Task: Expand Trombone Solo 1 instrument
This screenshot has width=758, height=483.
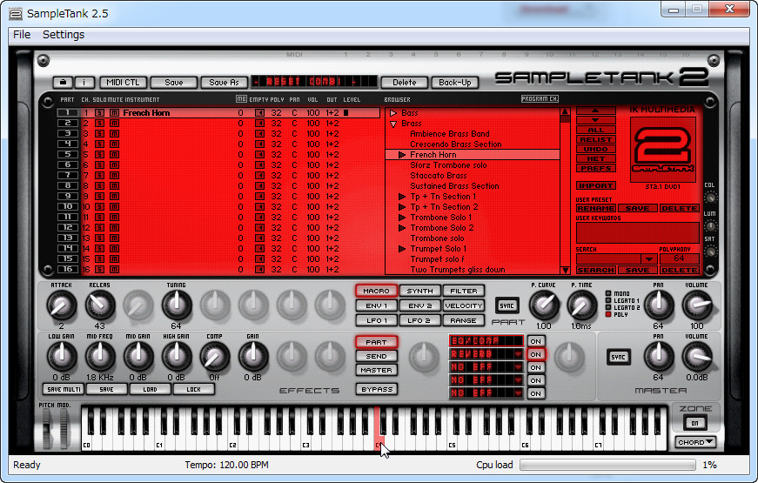Action: [402, 218]
